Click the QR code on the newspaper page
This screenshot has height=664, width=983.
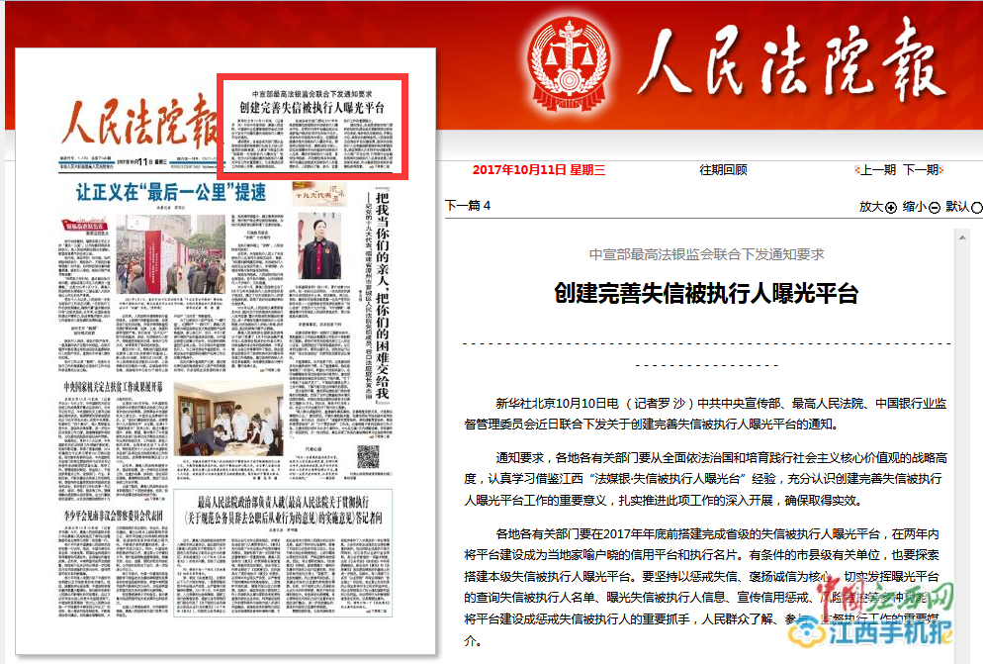(x=368, y=456)
